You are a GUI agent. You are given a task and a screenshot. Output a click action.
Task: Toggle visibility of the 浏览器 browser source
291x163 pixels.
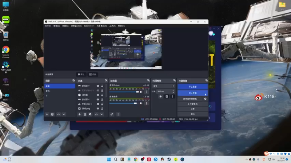98,95
